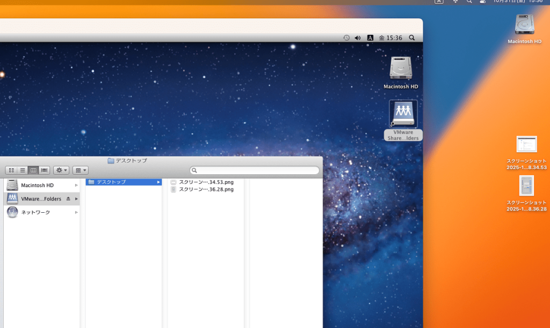550x328 pixels.
Task: Select the デスクトップ folder in column view
Action: click(x=124, y=182)
